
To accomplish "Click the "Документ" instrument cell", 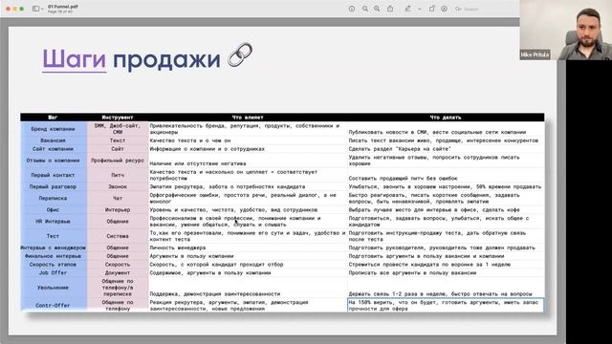I will (118, 273).
